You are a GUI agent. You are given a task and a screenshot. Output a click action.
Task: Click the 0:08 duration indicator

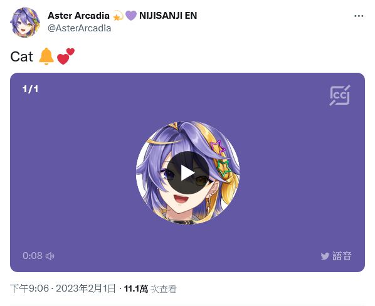[33, 256]
